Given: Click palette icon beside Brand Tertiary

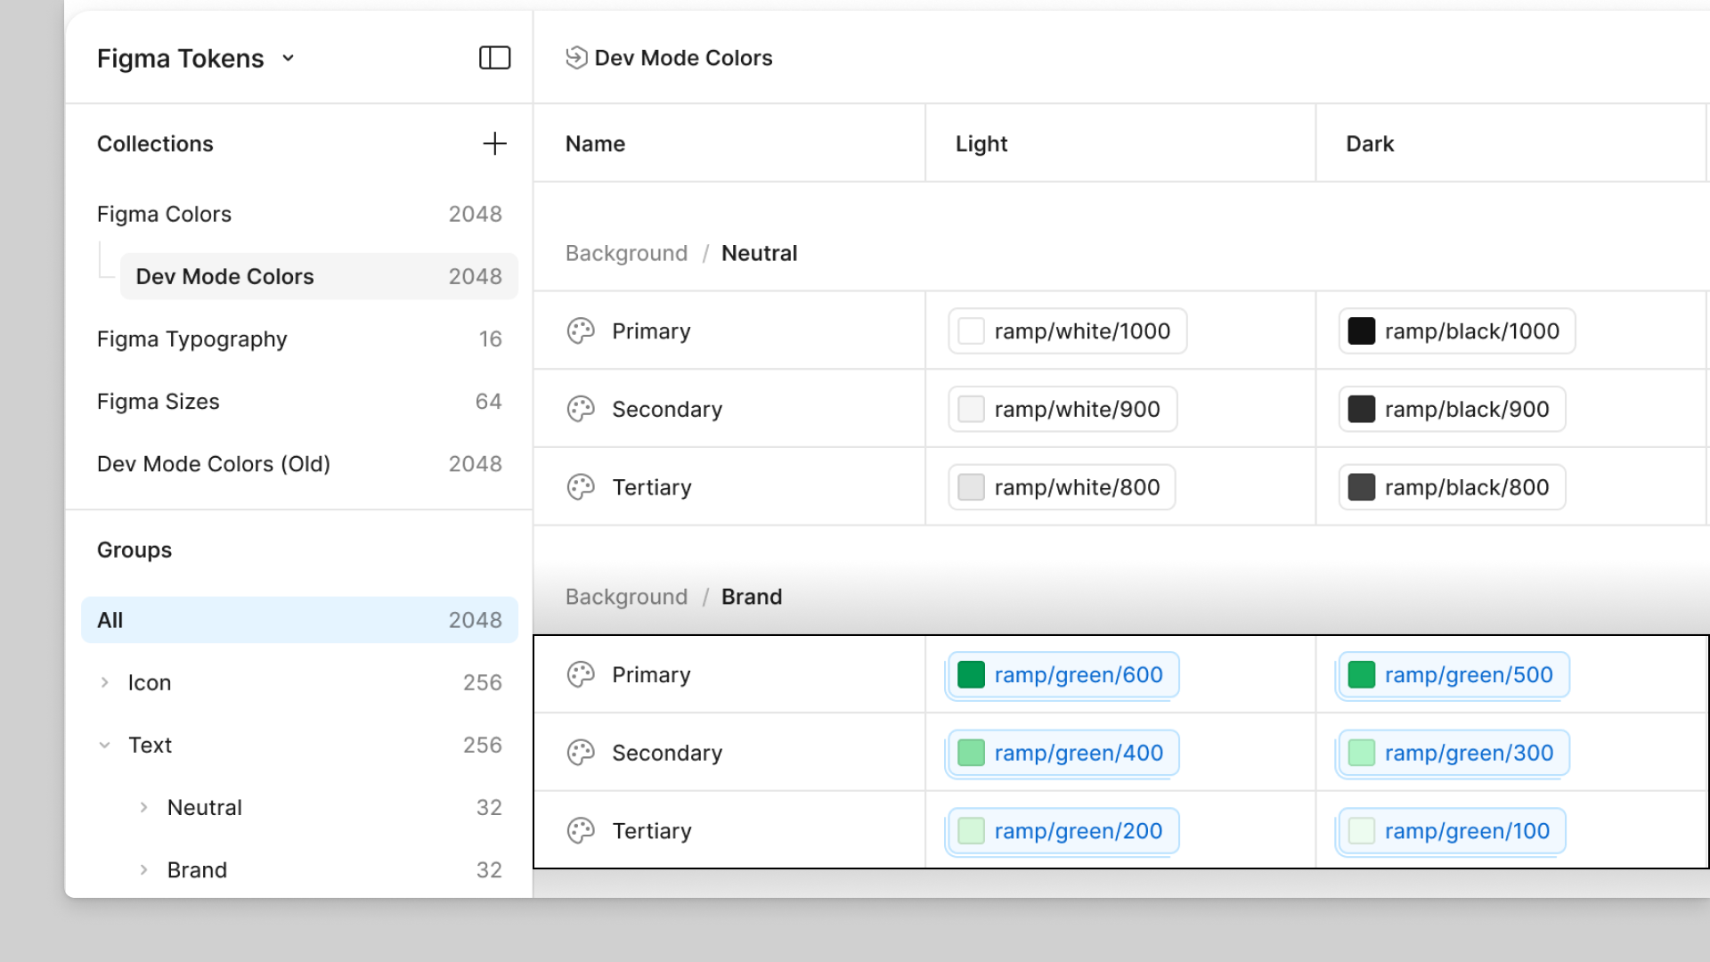Looking at the screenshot, I should click(x=581, y=831).
